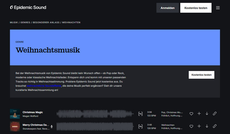Click mood tags under the Weihnachten tag
The height and width of the screenshot is (134, 230).
pos(172,128)
